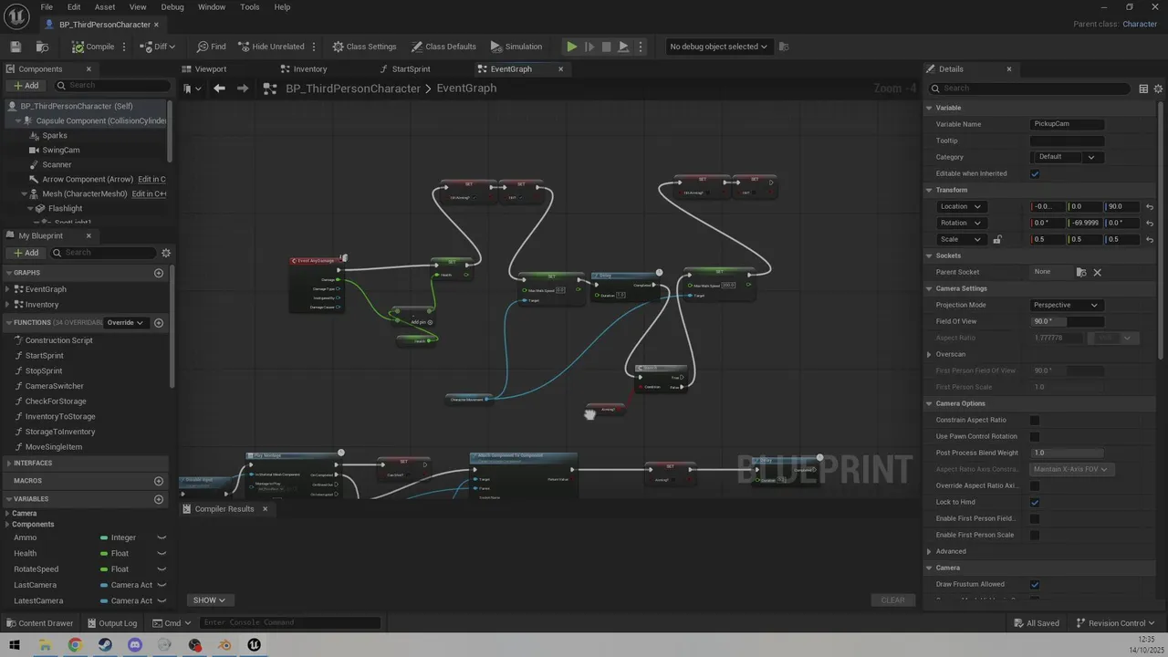
Task: Add a new macro with plus icon
Action: click(159, 481)
